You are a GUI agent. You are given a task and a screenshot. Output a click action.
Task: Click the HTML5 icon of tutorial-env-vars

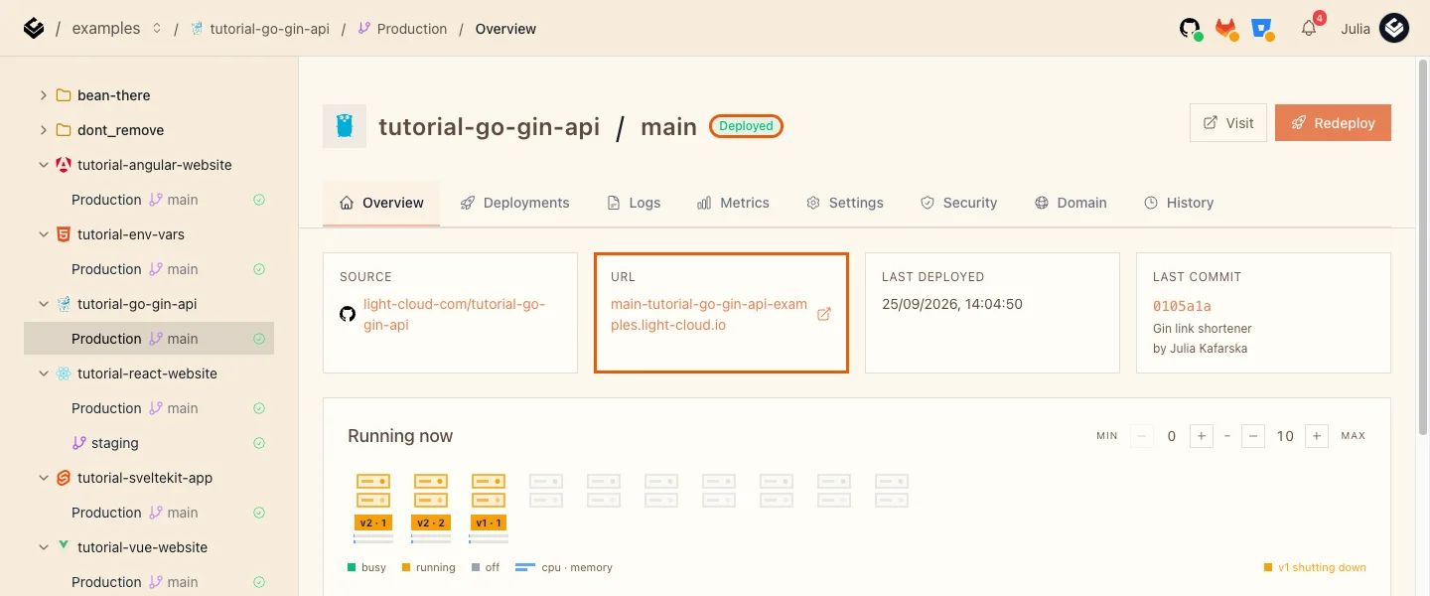[64, 234]
